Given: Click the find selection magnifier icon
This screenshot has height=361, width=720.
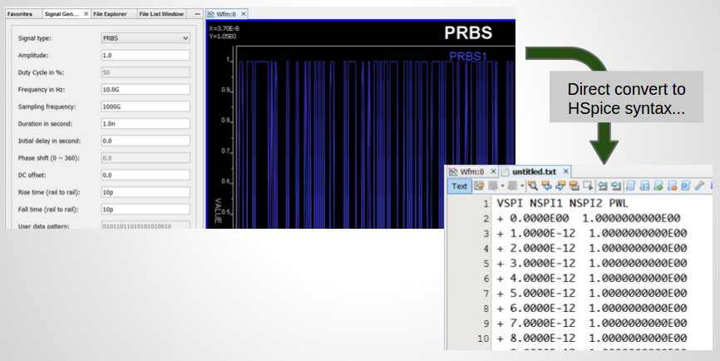Looking at the screenshot, I should pyautogui.click(x=532, y=186).
